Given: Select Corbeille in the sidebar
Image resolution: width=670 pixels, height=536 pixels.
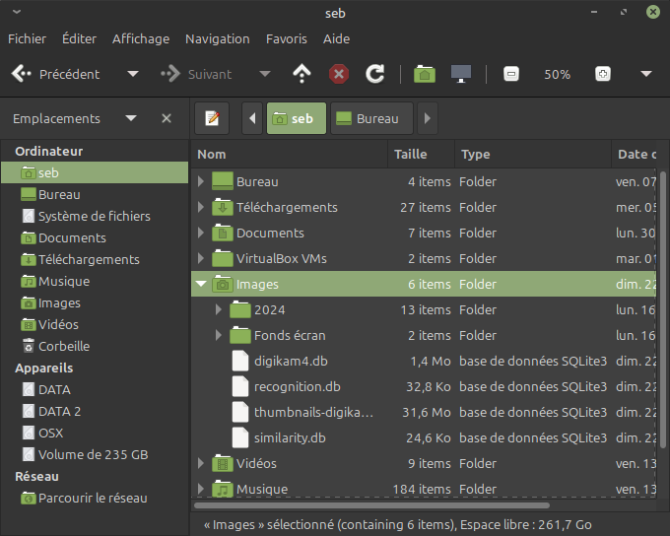Looking at the screenshot, I should pos(63,346).
